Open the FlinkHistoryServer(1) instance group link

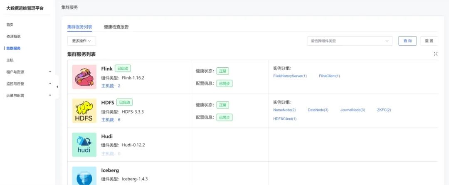(x=290, y=76)
